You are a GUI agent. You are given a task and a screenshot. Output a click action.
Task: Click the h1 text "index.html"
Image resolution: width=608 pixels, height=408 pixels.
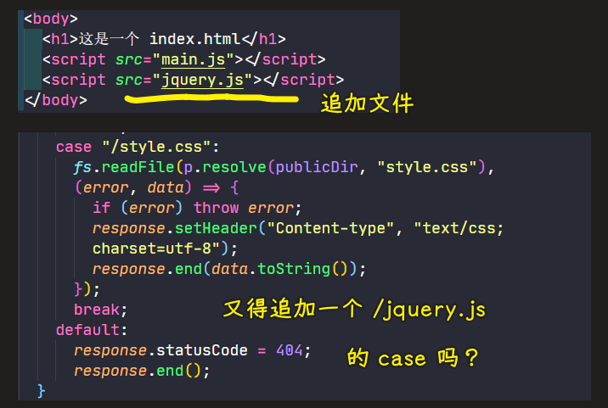click(195, 39)
